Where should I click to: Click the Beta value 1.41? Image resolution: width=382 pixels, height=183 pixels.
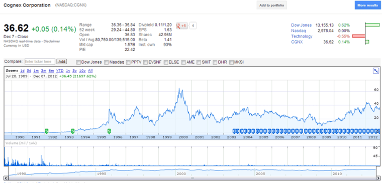pos(168,40)
